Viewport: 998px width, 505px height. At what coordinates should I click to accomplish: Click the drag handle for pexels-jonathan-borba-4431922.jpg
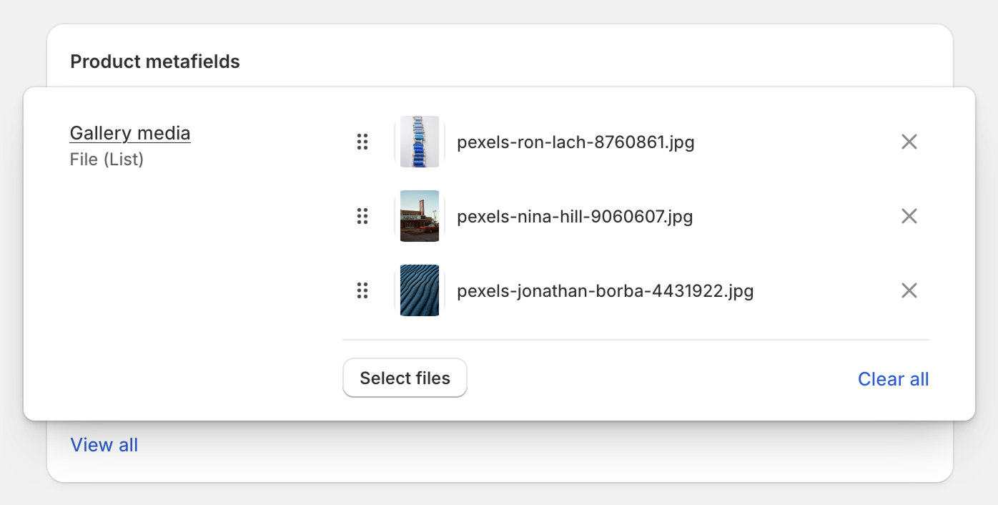tap(362, 290)
